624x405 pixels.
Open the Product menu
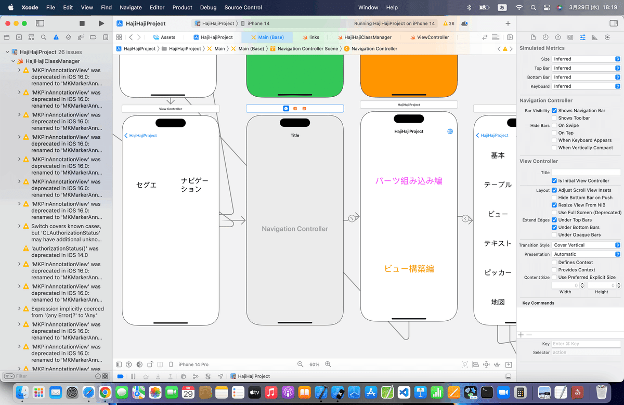(x=182, y=7)
